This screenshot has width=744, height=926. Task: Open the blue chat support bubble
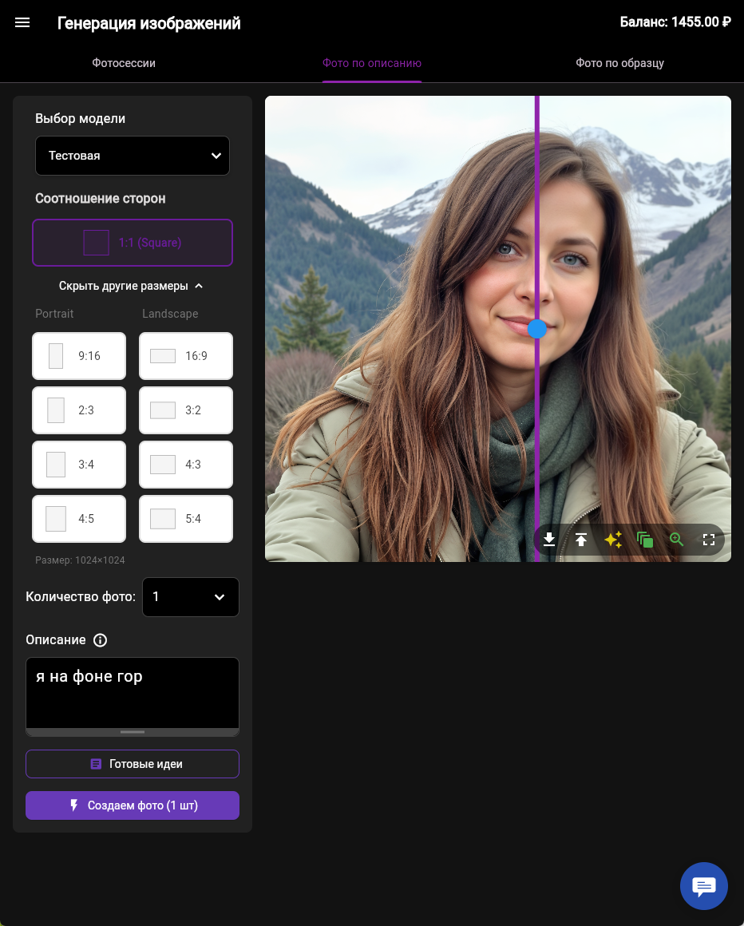click(703, 886)
